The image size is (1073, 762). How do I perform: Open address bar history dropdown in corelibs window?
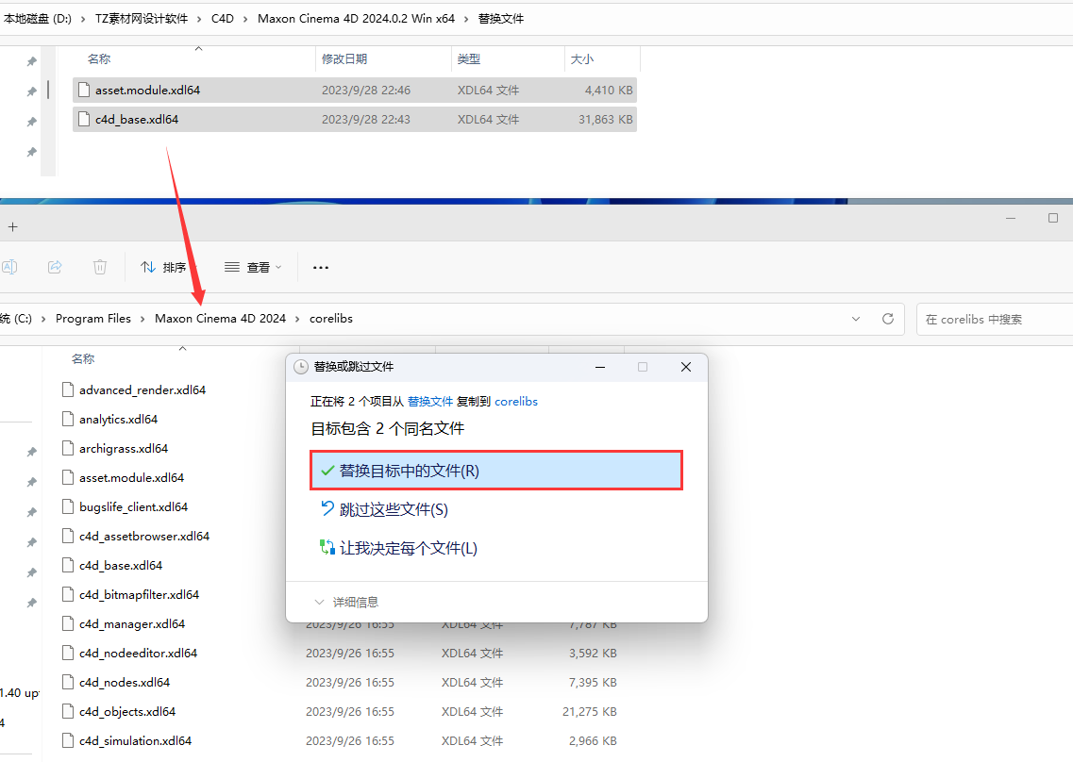[x=855, y=320]
